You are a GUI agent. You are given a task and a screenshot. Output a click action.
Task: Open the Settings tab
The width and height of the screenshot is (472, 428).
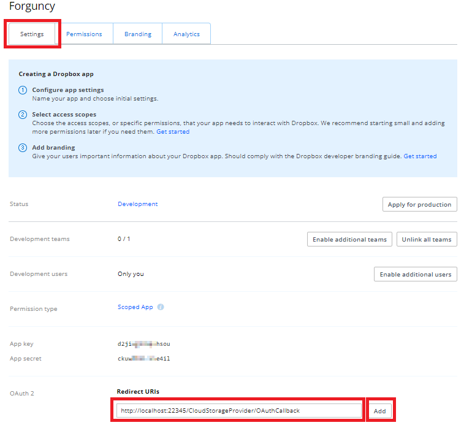[32, 34]
